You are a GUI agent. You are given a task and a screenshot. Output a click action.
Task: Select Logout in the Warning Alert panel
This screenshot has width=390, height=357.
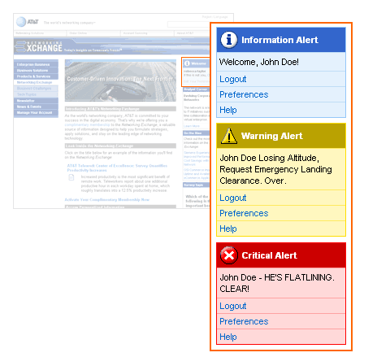[232, 198]
